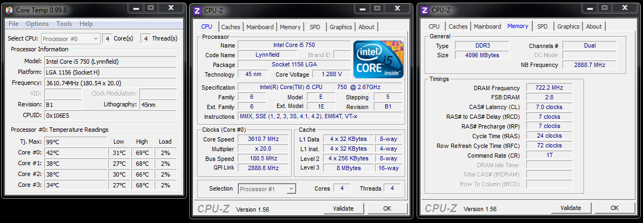Open About tab in left CPU-Z window
The height and width of the screenshot is (223, 643).
(x=366, y=26)
